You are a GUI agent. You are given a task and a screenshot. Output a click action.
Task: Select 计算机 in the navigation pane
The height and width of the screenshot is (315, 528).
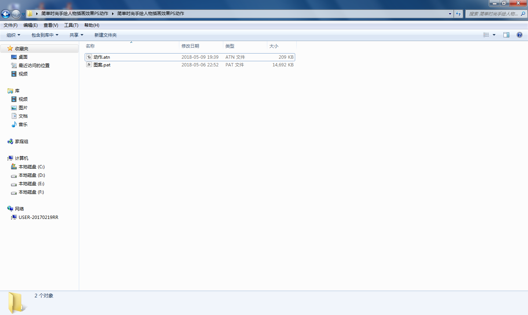22,158
